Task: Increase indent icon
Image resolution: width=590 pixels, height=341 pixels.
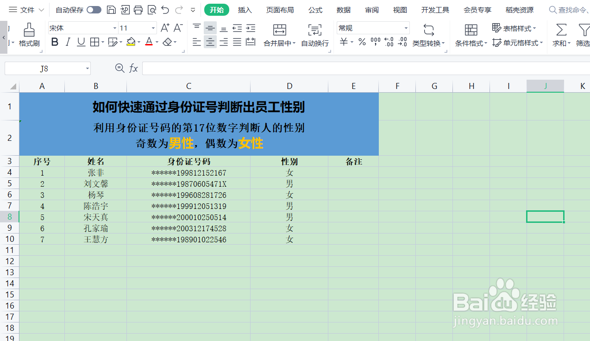Action: pos(251,28)
